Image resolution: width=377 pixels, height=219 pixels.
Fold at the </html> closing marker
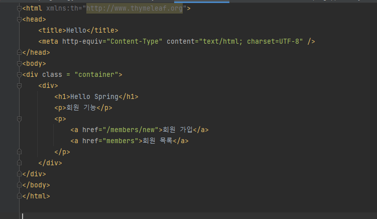click(20, 196)
